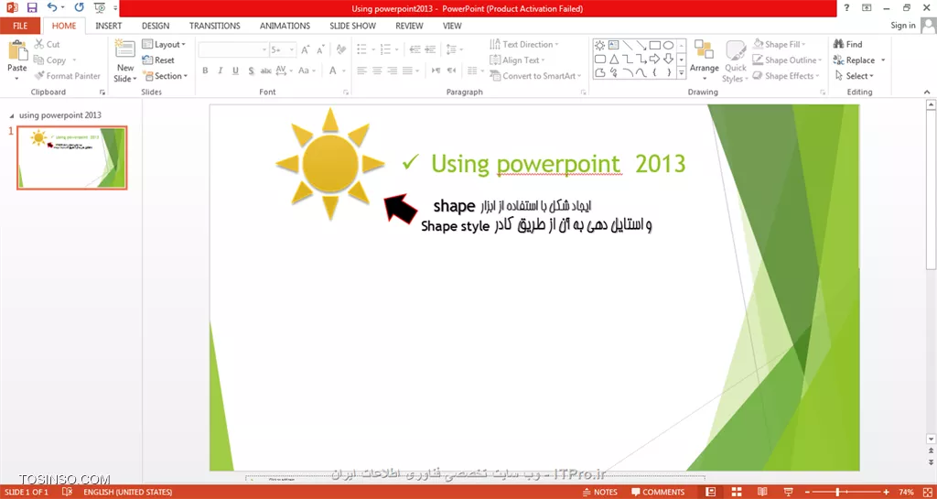Increase font size
The image size is (937, 499).
coord(306,49)
